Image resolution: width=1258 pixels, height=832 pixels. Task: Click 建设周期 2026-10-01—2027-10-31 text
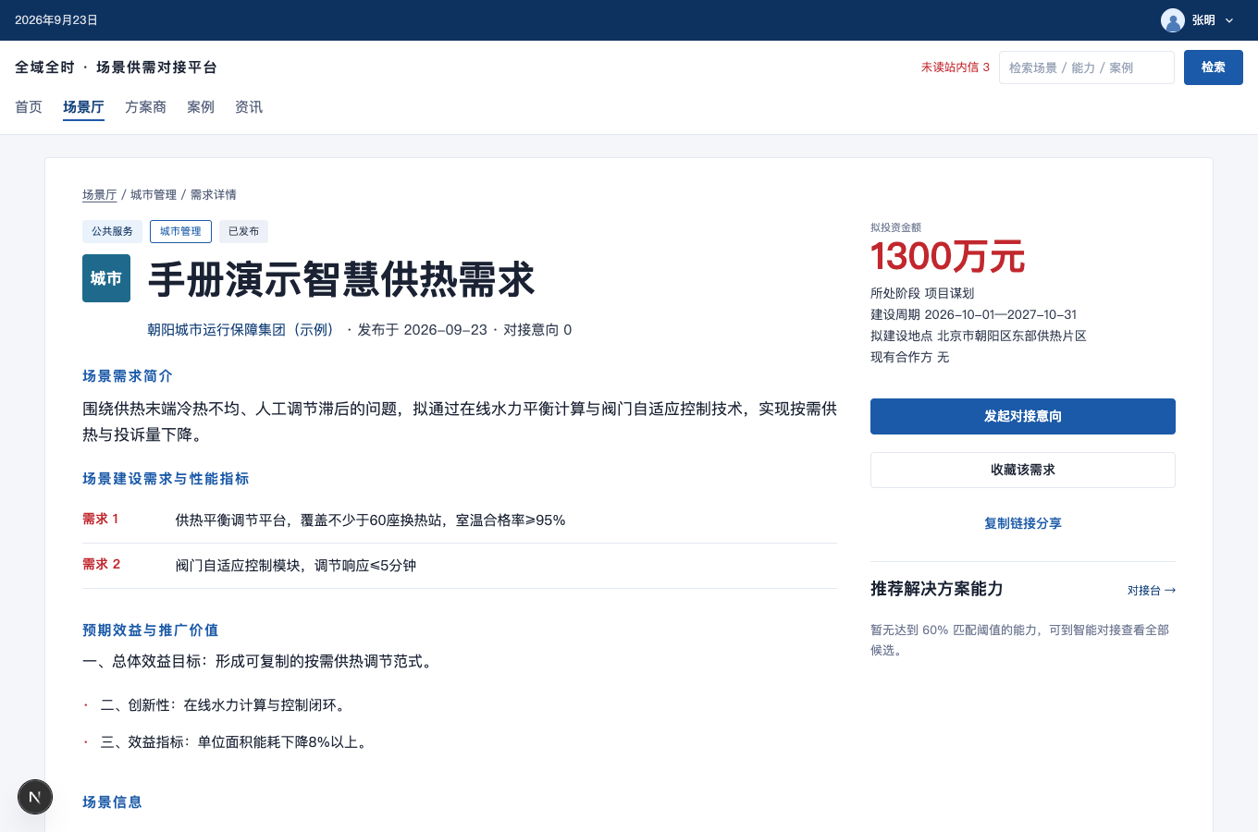(x=974, y=315)
